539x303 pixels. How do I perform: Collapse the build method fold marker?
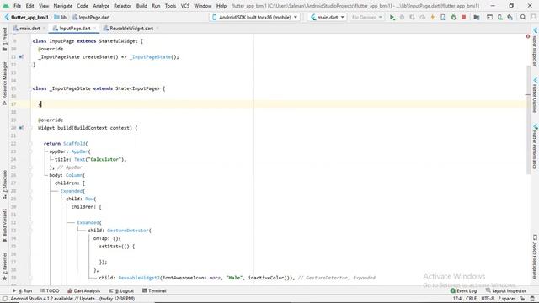[x=30, y=128]
